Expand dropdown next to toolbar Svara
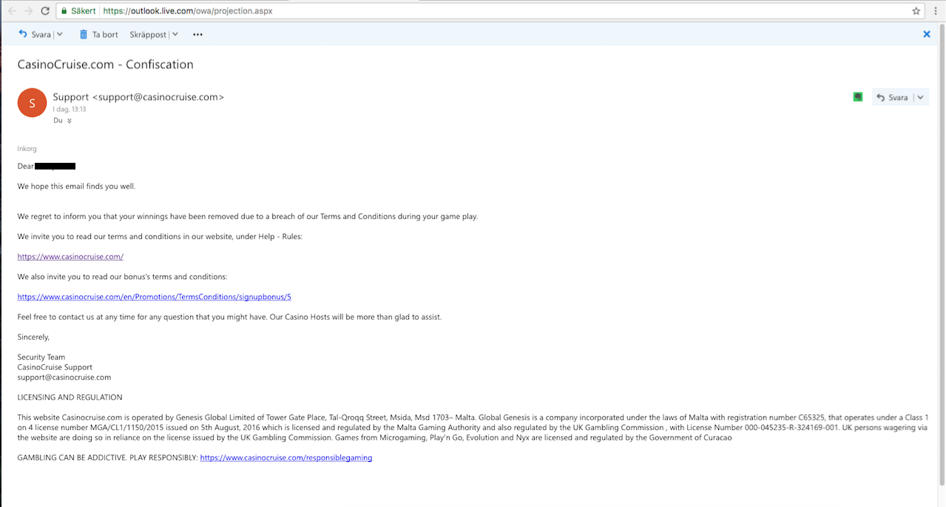This screenshot has height=507, width=946. [59, 34]
